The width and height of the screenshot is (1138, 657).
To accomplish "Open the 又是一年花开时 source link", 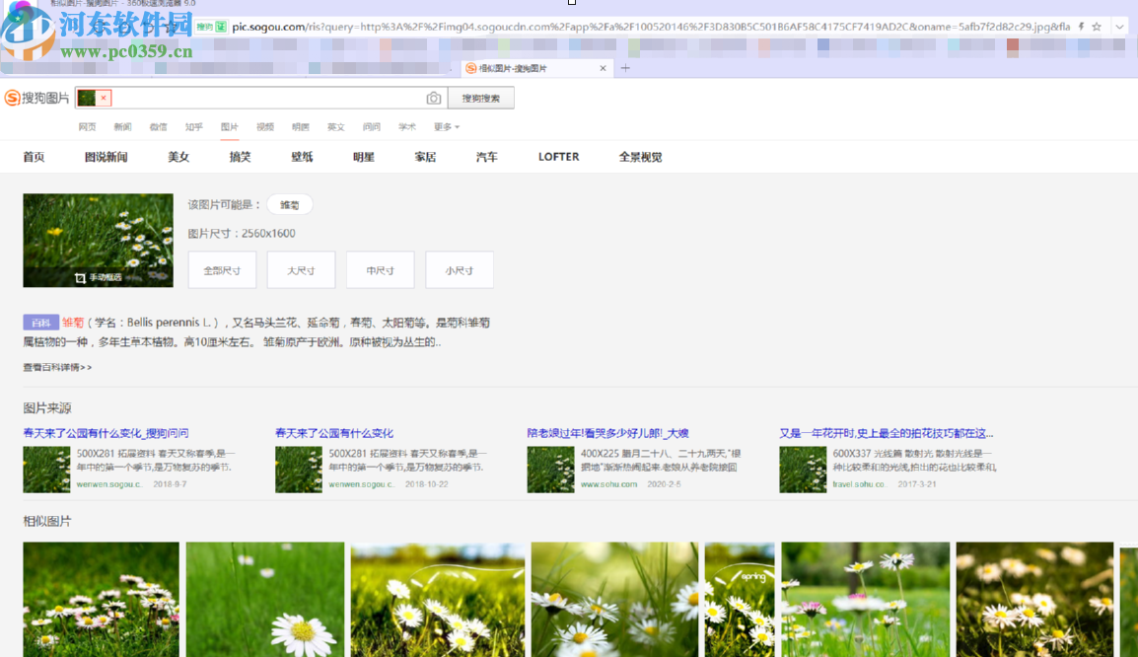I will (886, 433).
